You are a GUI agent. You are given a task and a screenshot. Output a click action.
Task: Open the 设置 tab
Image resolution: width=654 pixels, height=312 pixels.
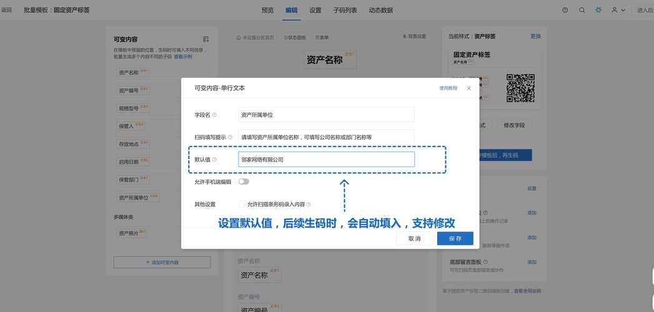click(315, 10)
